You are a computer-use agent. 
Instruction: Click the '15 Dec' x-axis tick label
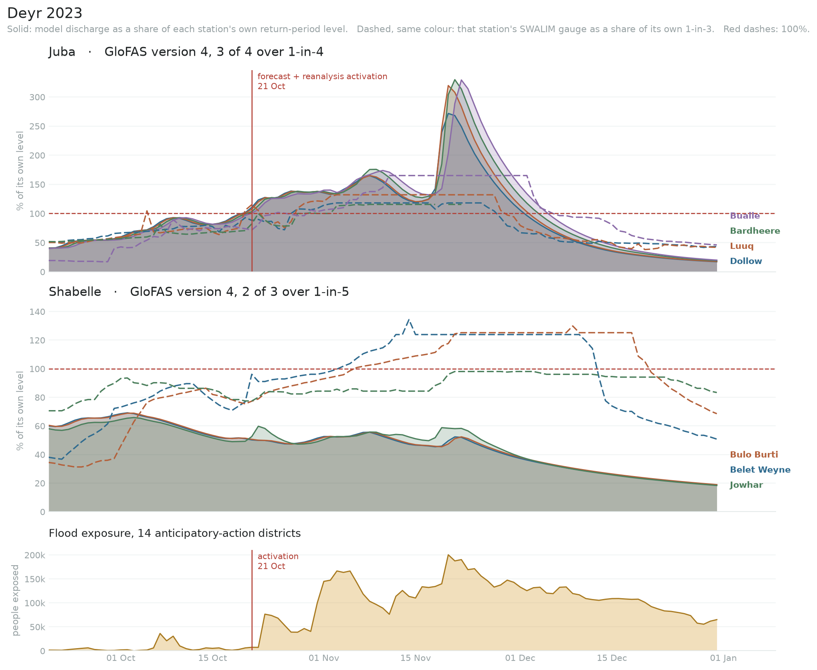pyautogui.click(x=612, y=658)
